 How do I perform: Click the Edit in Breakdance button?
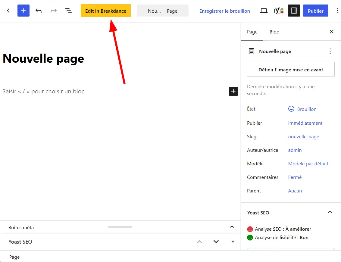106,11
